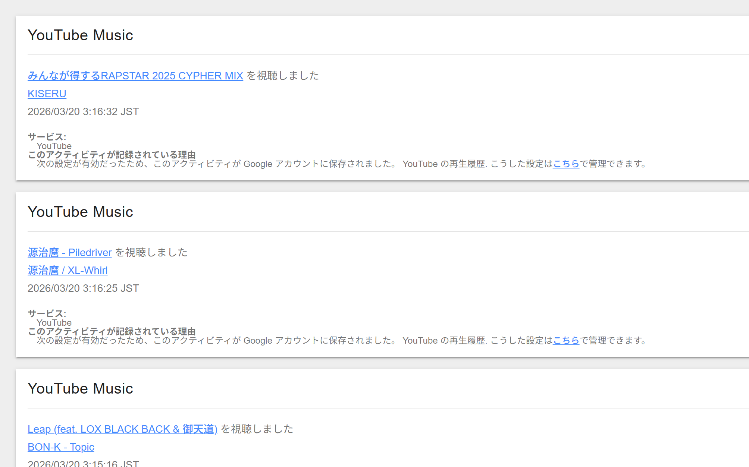Click the timestamp 2026/03/20 3:15:16 JST
The width and height of the screenshot is (749, 467).
(83, 463)
